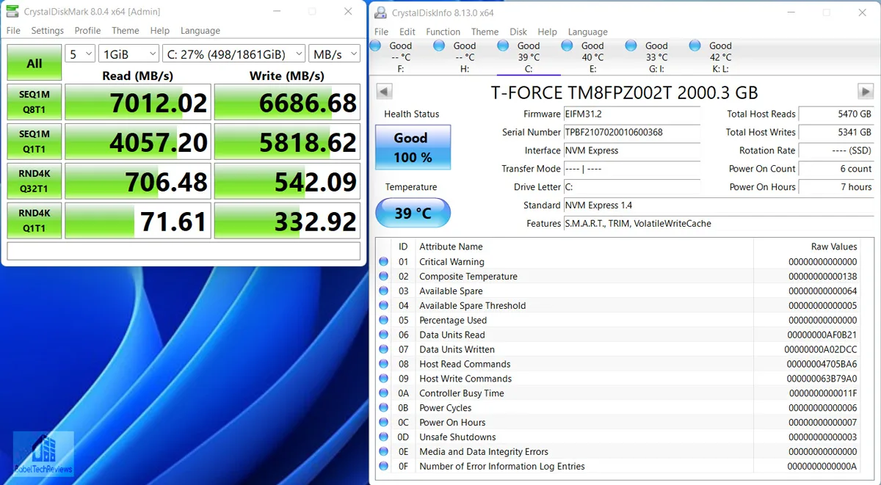The image size is (881, 485).
Task: Go to next disk with right arrow
Action: pyautogui.click(x=865, y=91)
